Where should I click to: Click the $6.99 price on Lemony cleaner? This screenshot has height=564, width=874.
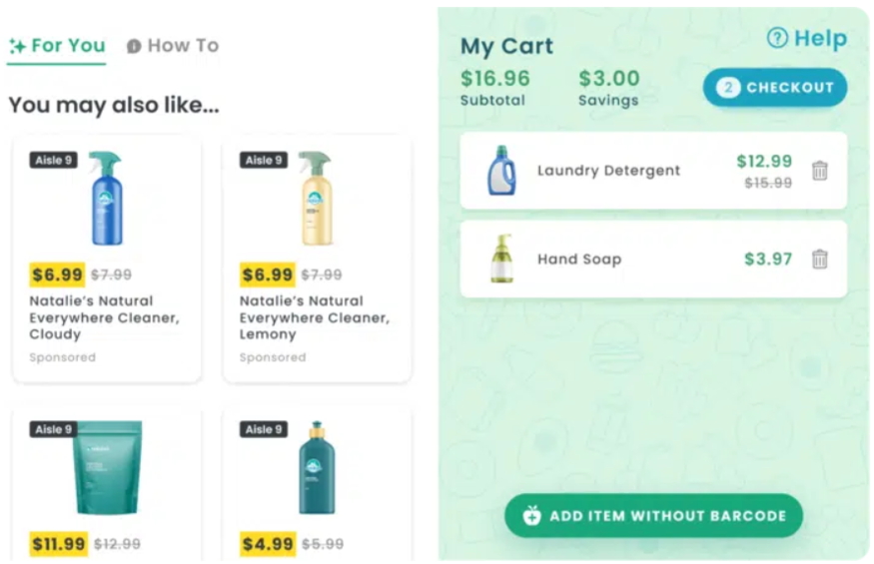pos(268,275)
